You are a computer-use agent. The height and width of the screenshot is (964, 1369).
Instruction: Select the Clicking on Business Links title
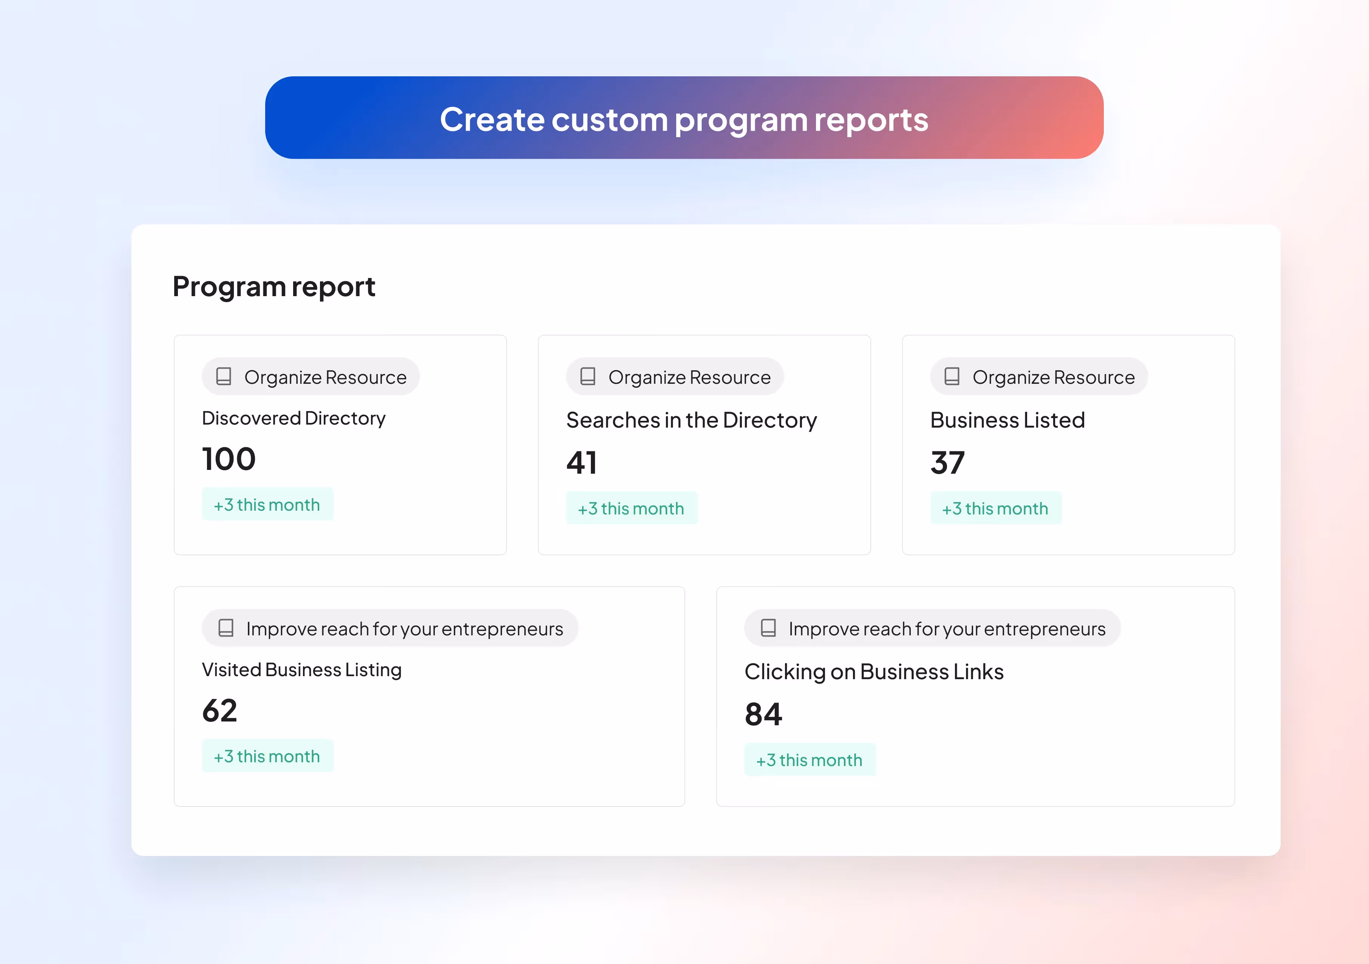click(x=873, y=672)
